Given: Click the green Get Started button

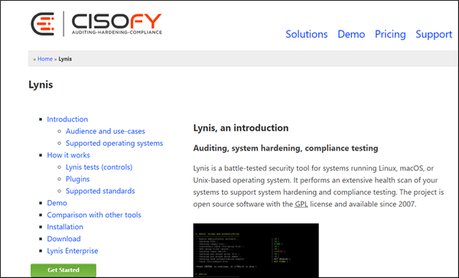Looking at the screenshot, I should pos(63,270).
